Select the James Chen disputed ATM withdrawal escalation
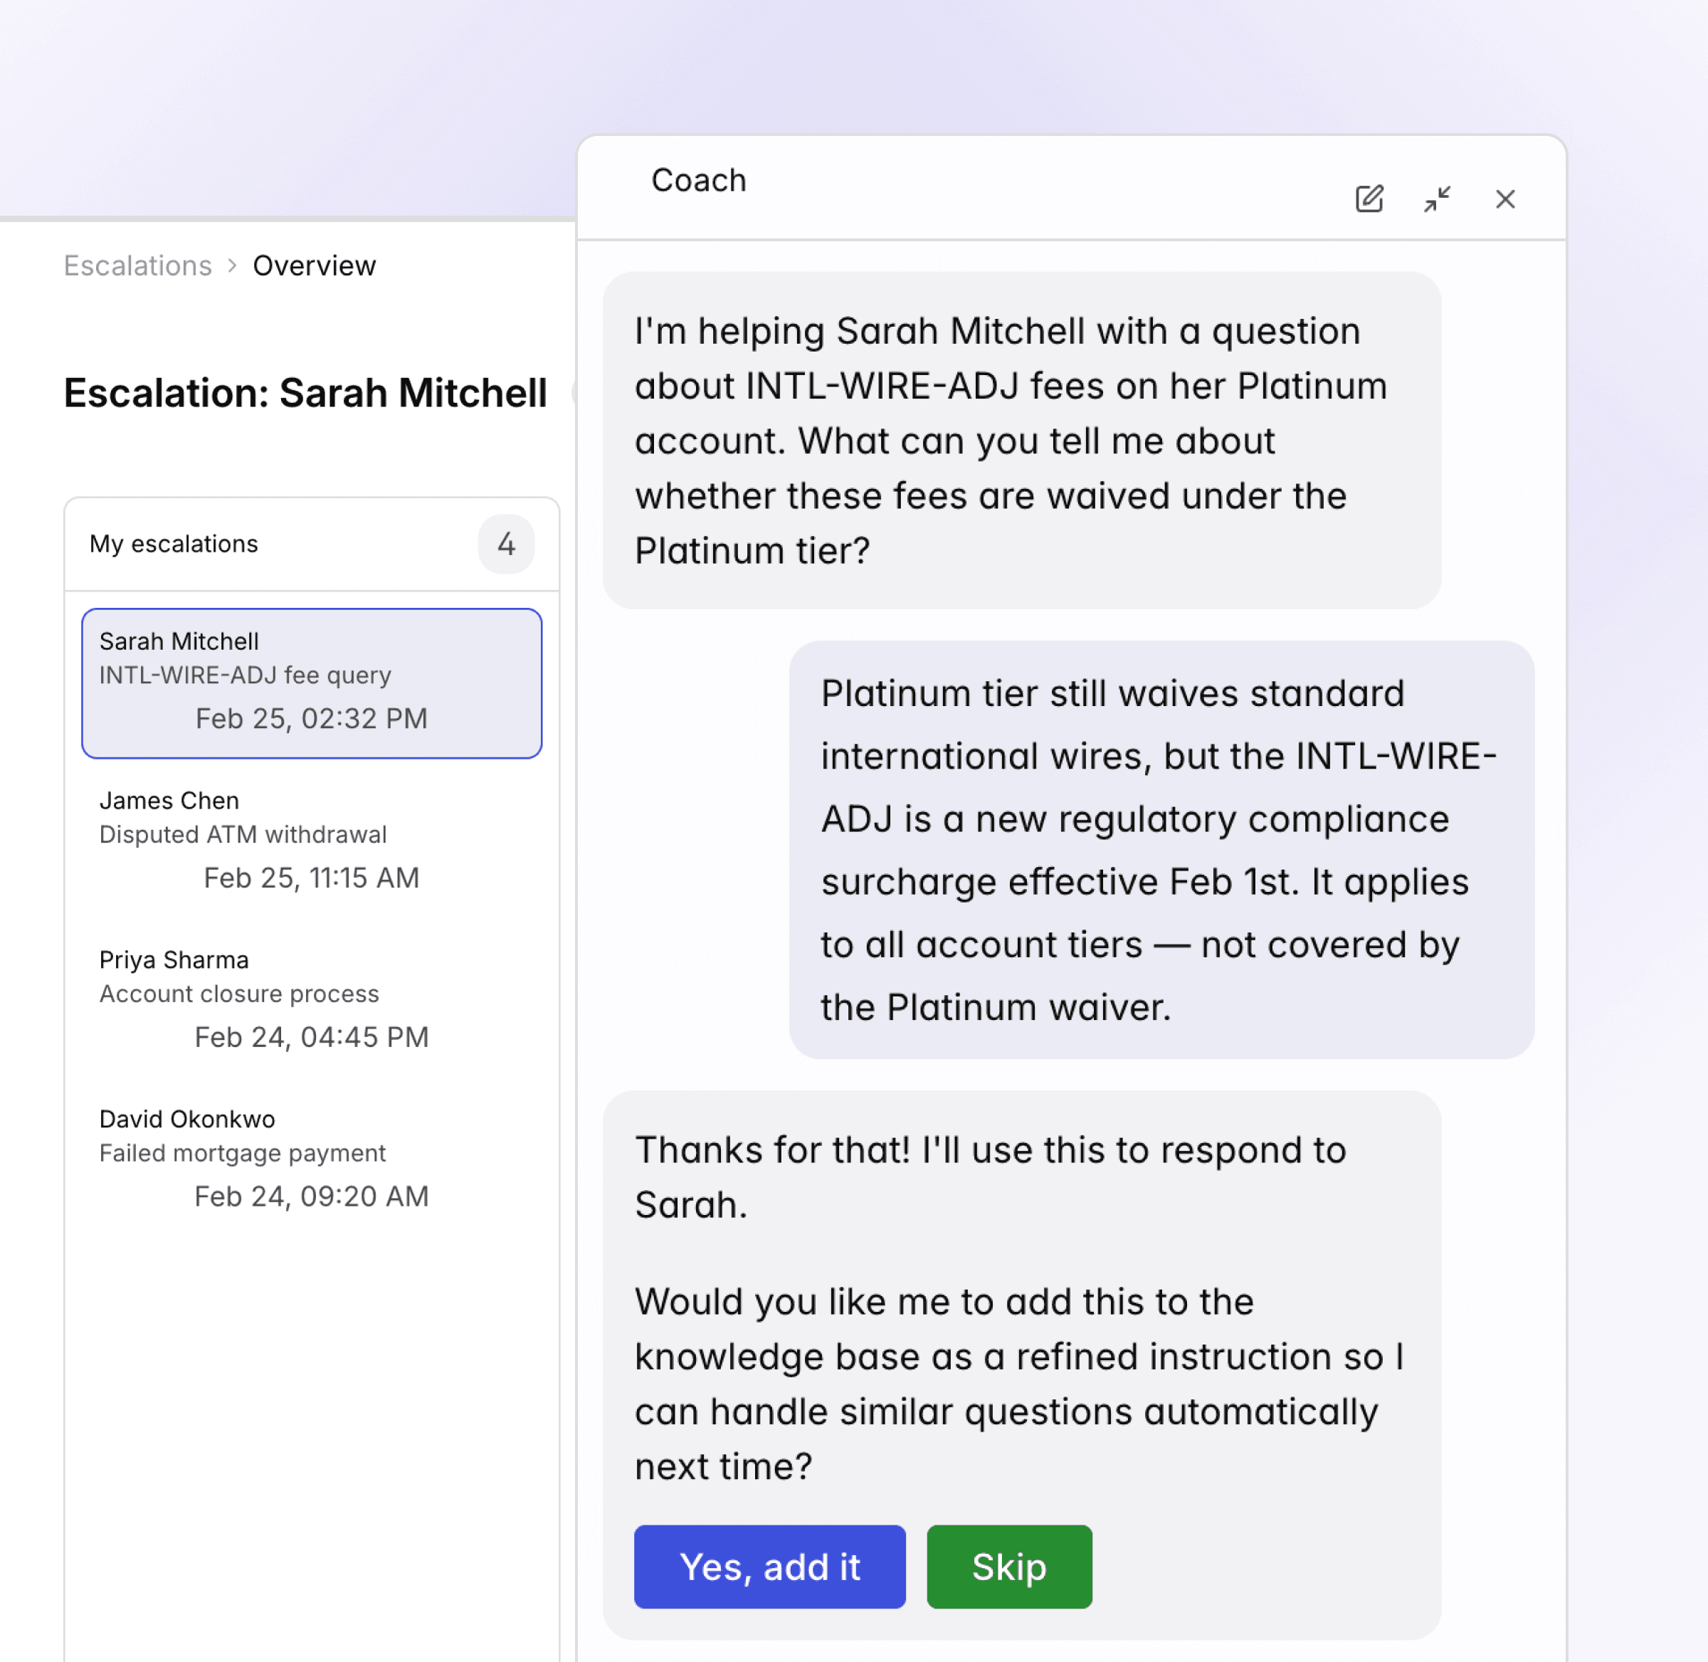Screen dimensions: 1708x1662 click(312, 838)
